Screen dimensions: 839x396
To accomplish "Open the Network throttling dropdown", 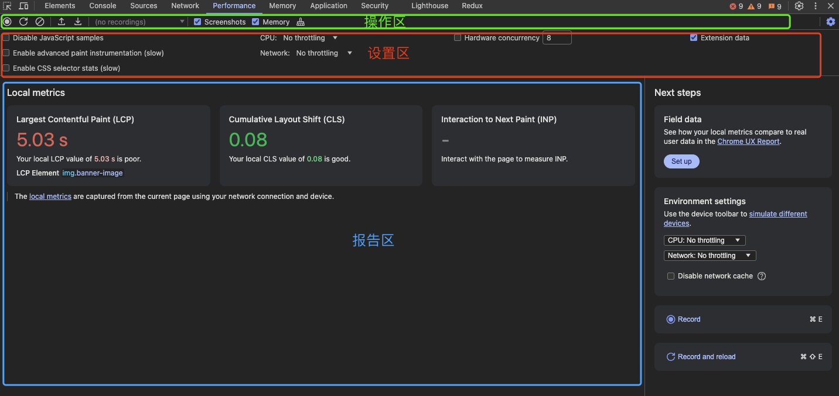I will tap(325, 53).
